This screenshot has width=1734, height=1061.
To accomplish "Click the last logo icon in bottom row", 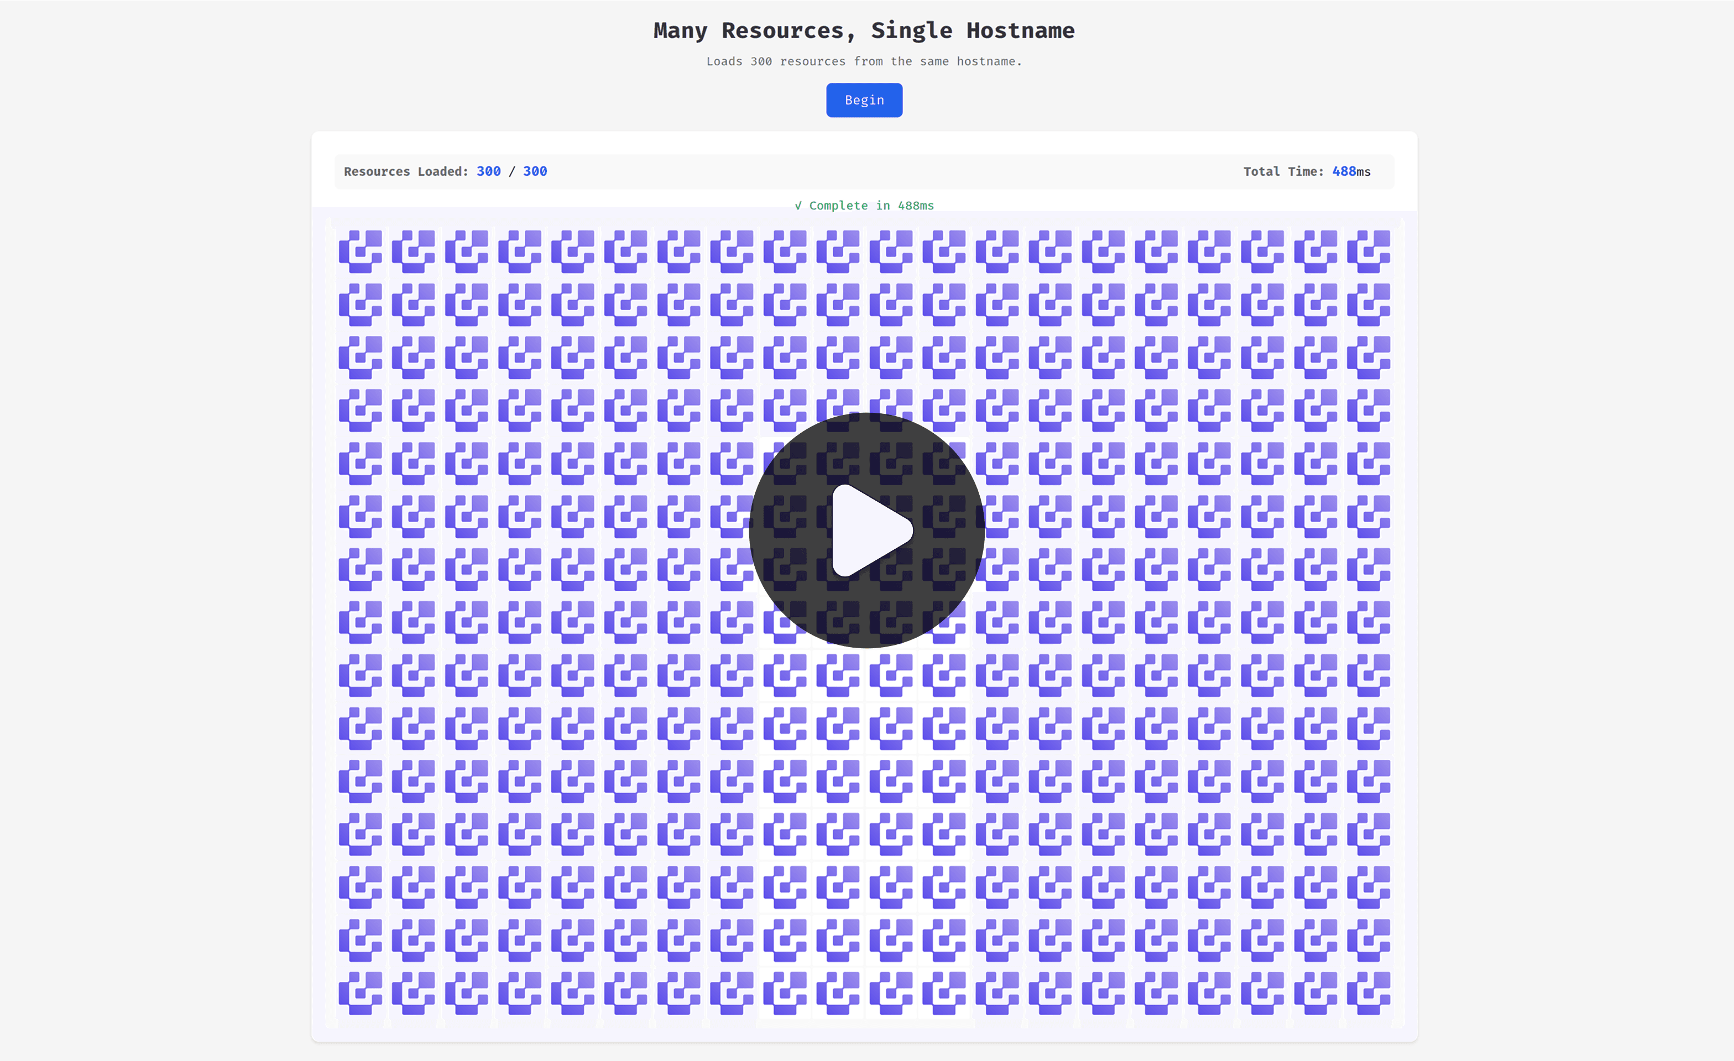I will coord(1368,993).
